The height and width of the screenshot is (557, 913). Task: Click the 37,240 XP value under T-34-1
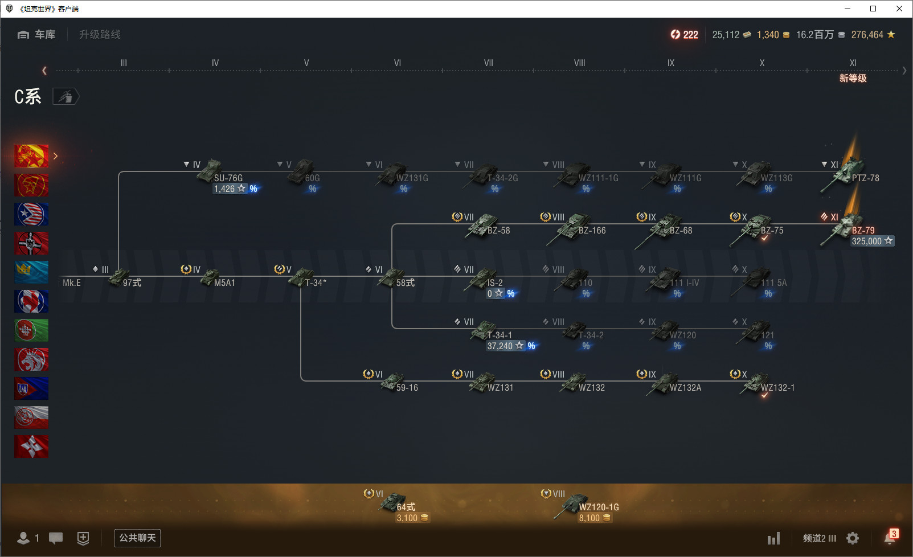click(x=505, y=346)
